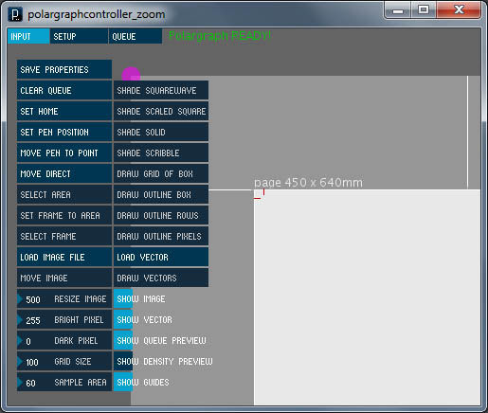
Task: Click Save Properties button
Action: [x=64, y=69]
